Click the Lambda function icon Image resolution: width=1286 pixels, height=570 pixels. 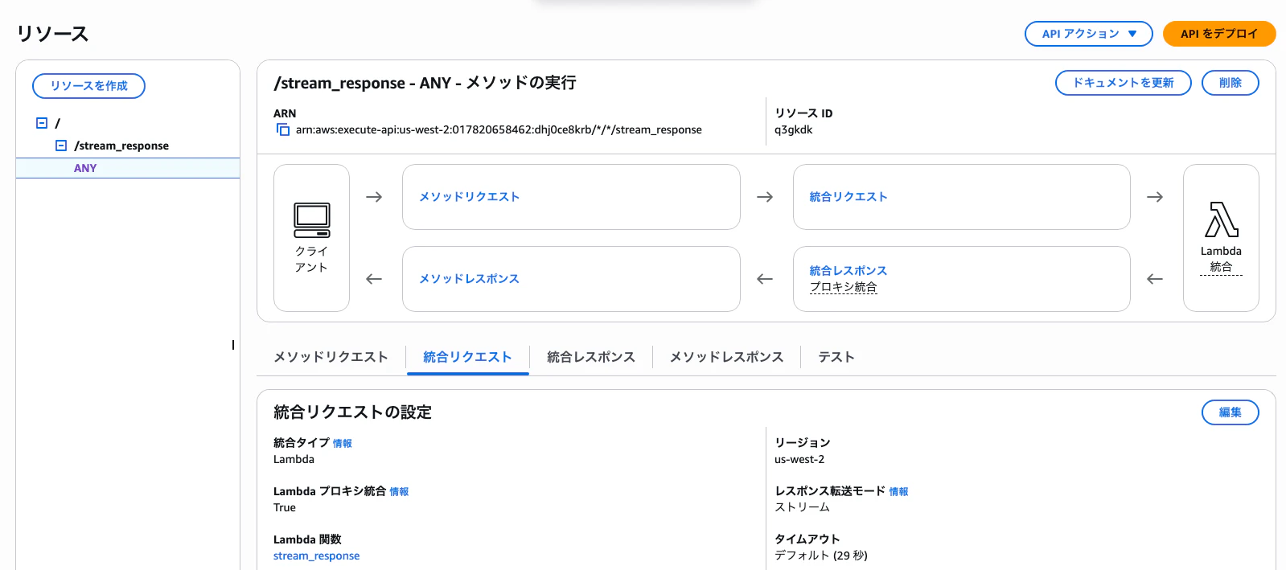pyautogui.click(x=1221, y=219)
